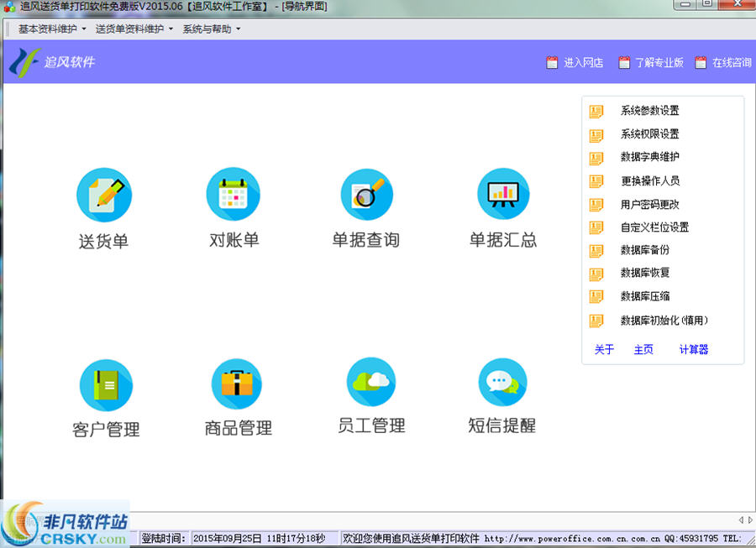The height and width of the screenshot is (548, 756).
Task: Open the 主页 link
Action: (x=643, y=350)
